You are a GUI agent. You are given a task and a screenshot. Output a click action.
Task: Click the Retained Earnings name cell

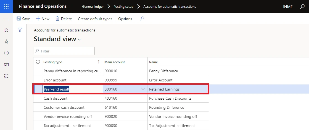point(178,89)
